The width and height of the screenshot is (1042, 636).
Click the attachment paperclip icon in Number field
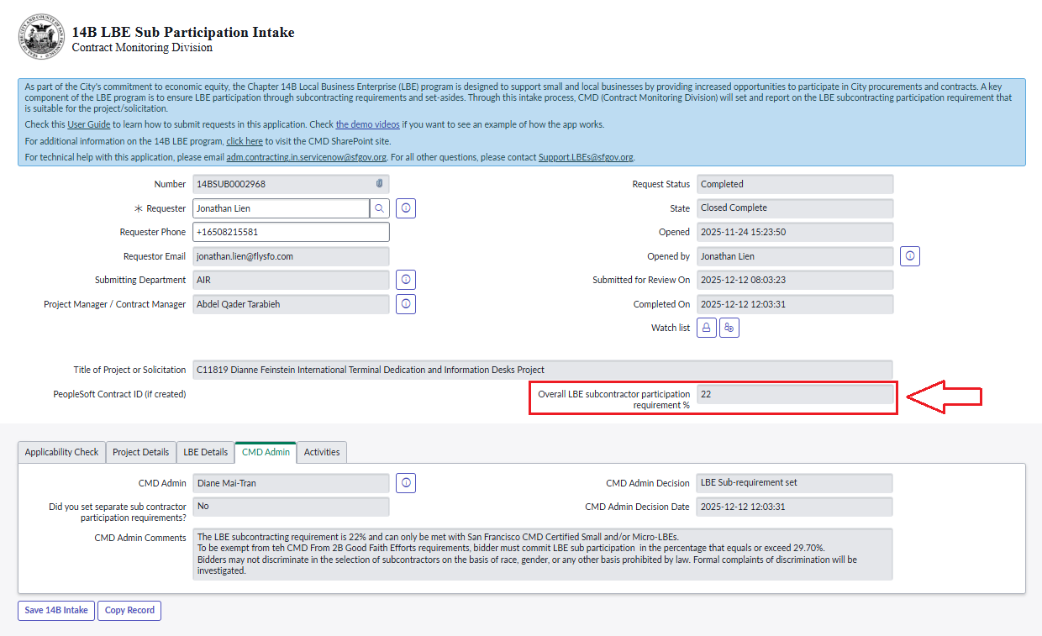380,184
